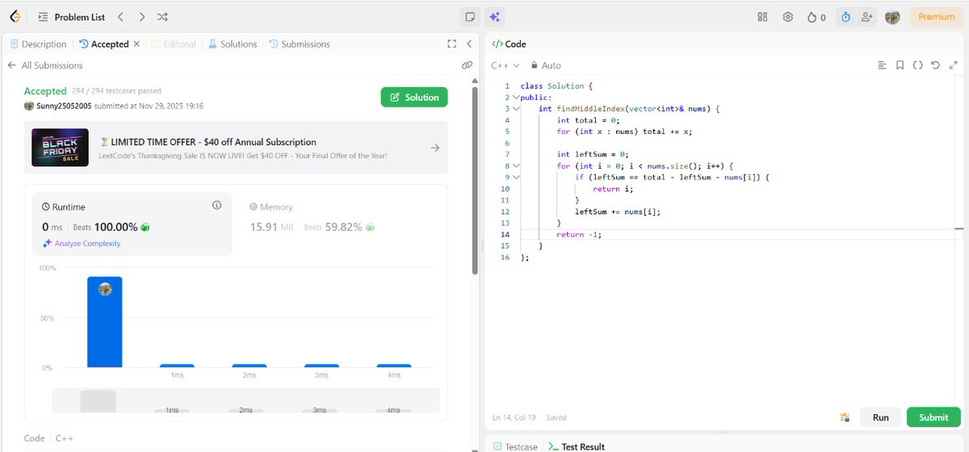Open the Test Result tab
Image resolution: width=969 pixels, height=452 pixels.
click(x=577, y=446)
